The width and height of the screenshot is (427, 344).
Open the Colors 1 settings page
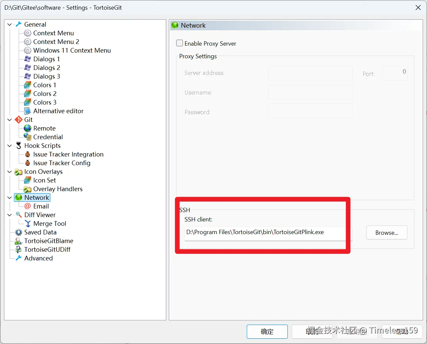[45, 85]
